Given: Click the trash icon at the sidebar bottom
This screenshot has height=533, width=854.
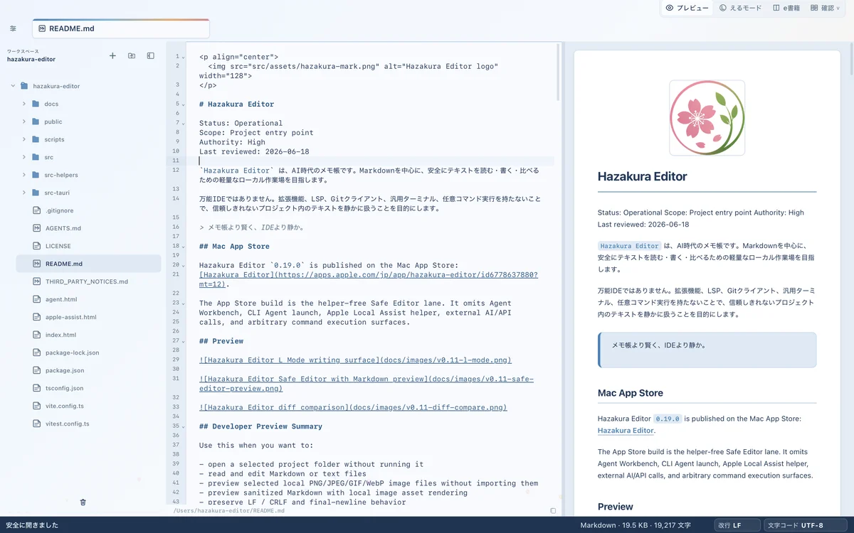Looking at the screenshot, I should (x=83, y=502).
